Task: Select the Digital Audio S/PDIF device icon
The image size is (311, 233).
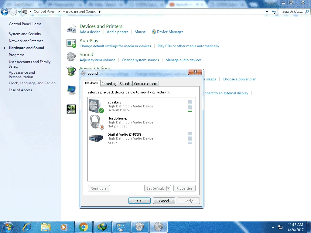Action: pos(96,138)
